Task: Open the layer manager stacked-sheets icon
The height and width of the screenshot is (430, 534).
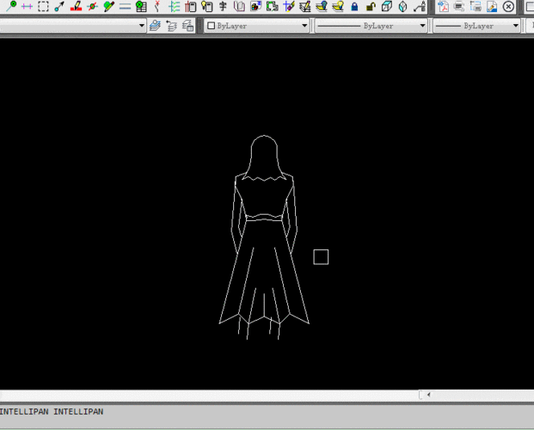Action: pos(155,26)
